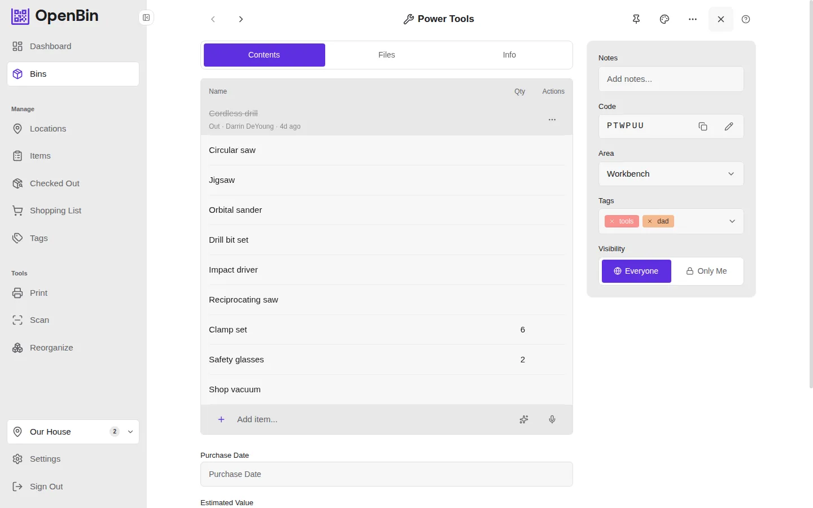Screen dimensions: 813x508
Task: Navigate to Locations
Action: (73, 129)
